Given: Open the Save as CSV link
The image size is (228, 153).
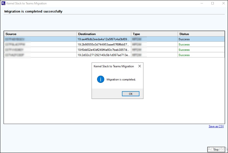Looking at the screenshot, I should tap(216, 126).
